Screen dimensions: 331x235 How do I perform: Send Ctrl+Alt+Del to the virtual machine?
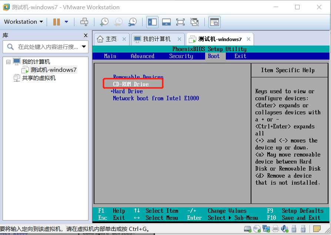84,22
